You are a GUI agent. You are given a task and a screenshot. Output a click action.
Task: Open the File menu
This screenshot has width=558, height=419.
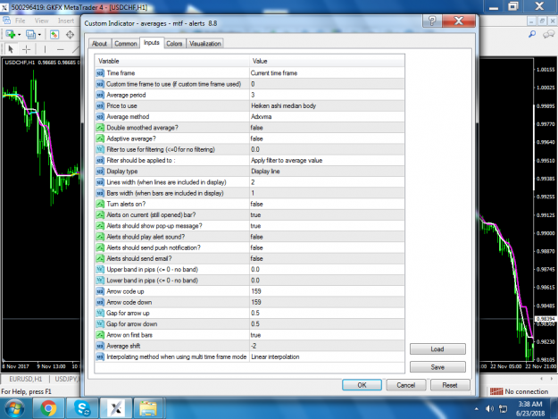[x=20, y=21]
